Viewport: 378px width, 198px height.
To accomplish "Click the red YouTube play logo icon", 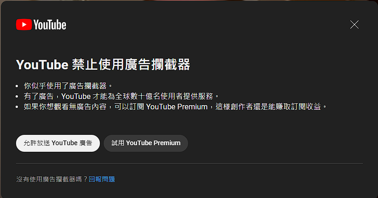I will [24, 25].
